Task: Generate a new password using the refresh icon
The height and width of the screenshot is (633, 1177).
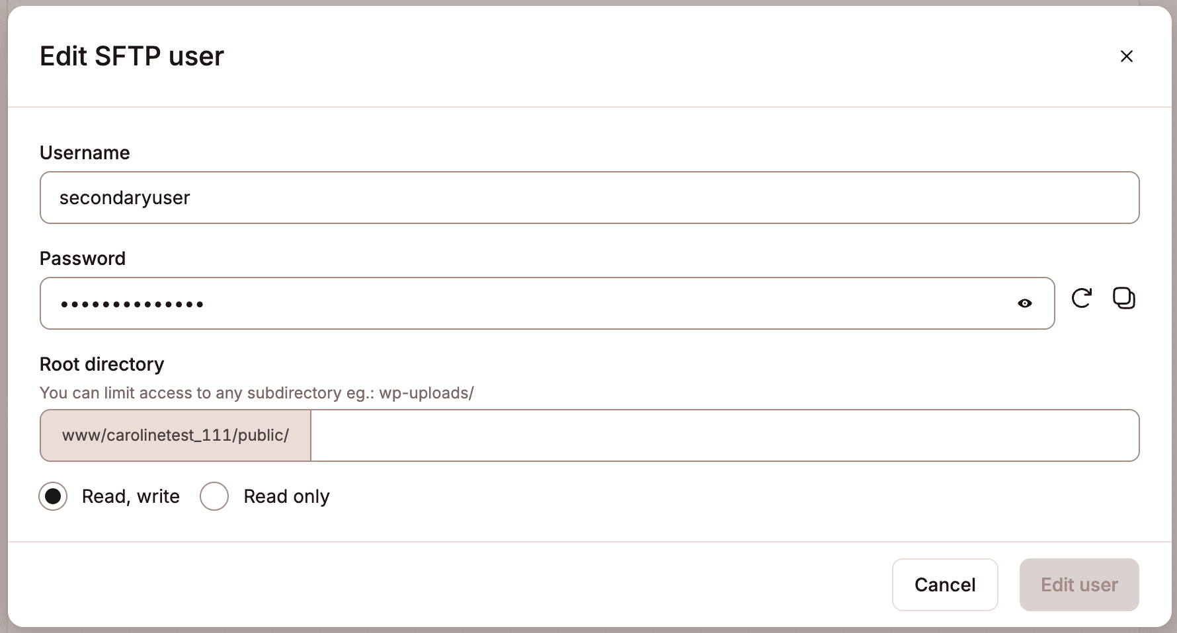Action: [x=1082, y=299]
